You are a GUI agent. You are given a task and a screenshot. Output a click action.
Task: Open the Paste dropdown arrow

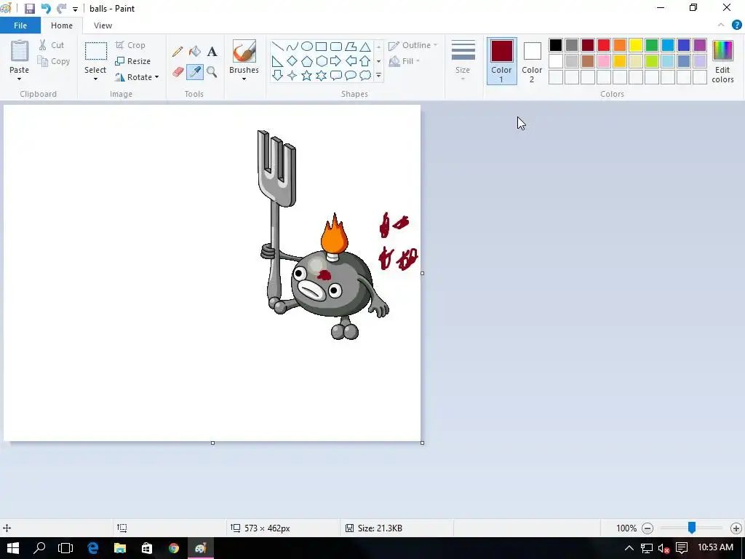(x=20, y=79)
